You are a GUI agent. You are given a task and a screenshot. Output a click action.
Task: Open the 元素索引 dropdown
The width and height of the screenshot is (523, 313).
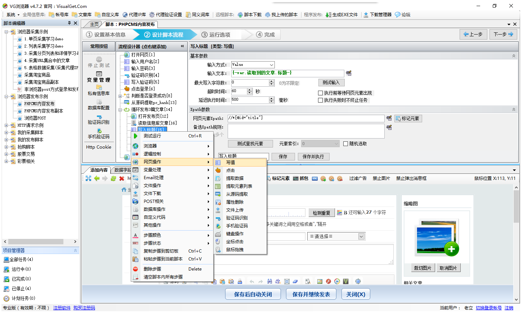336,144
